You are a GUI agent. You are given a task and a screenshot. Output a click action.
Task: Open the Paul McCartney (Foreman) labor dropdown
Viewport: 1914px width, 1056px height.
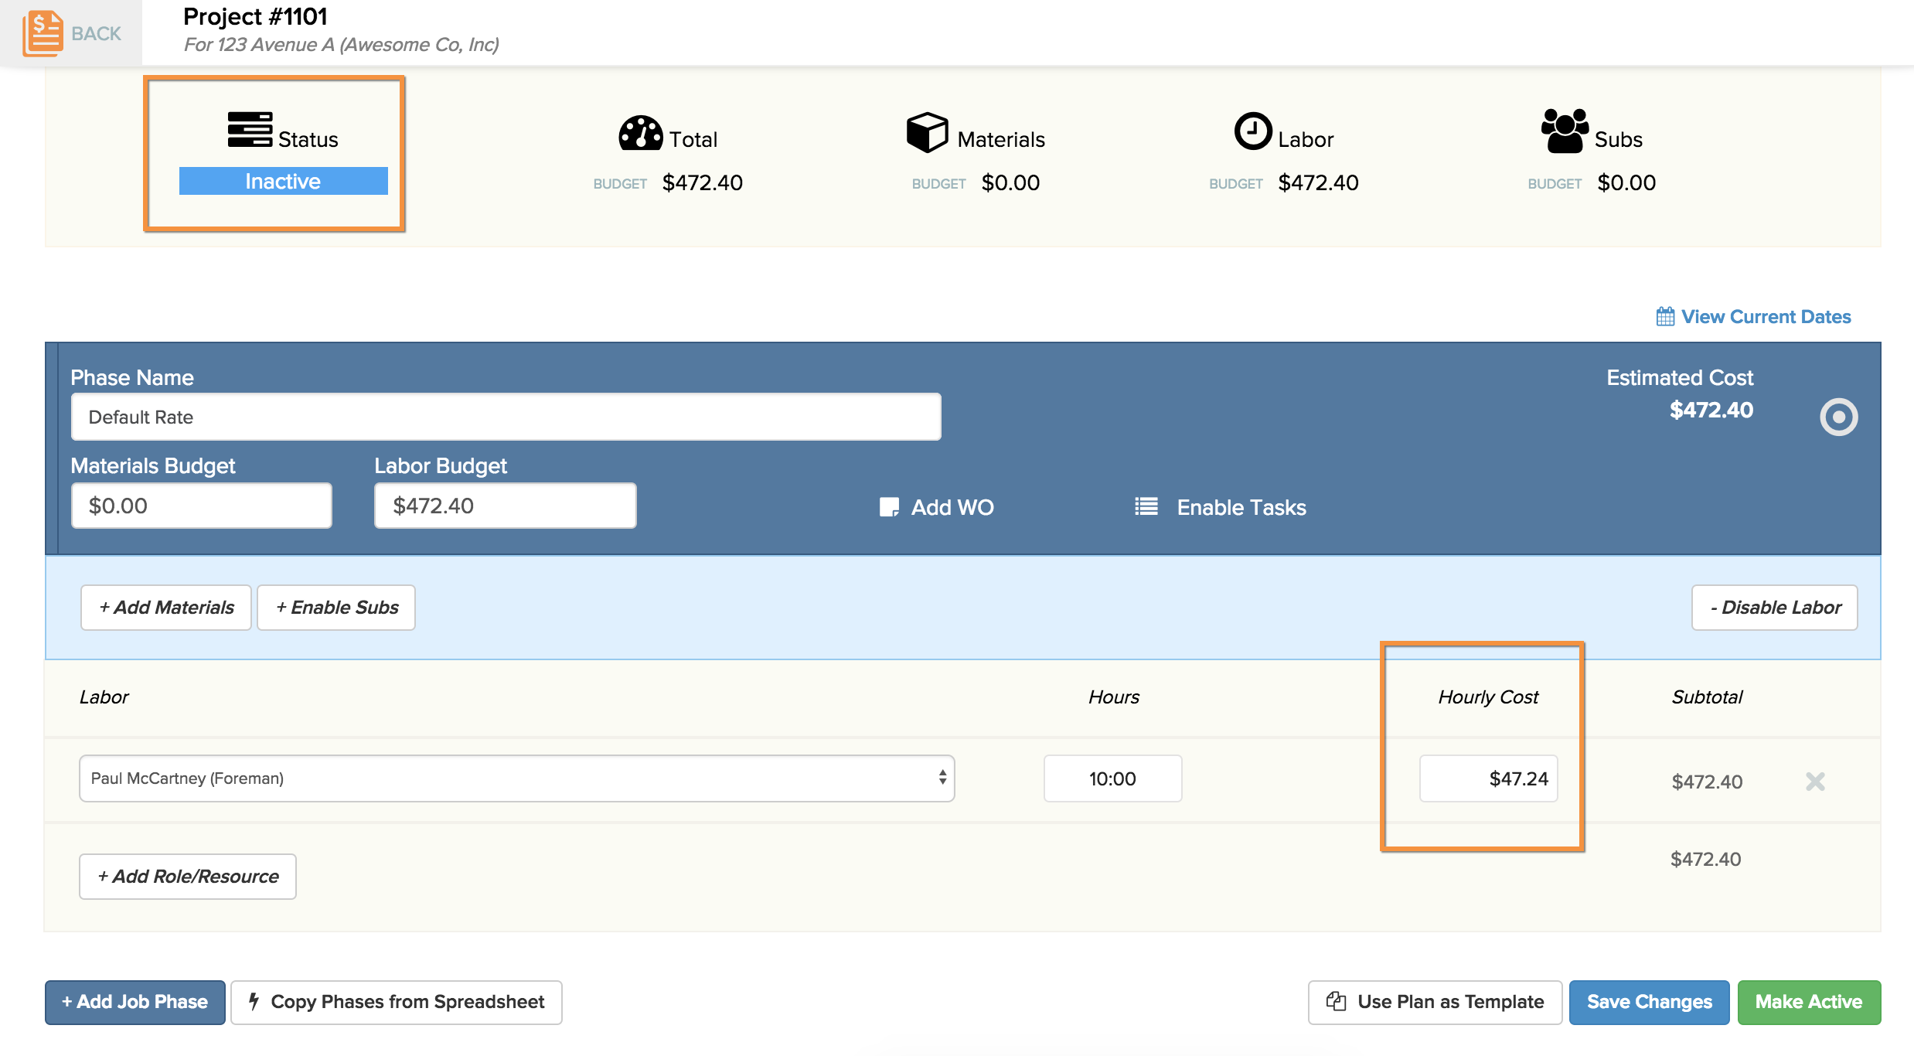(517, 778)
